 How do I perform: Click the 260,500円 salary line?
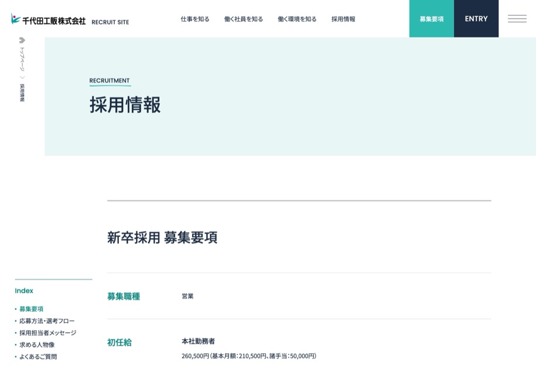tap(249, 356)
